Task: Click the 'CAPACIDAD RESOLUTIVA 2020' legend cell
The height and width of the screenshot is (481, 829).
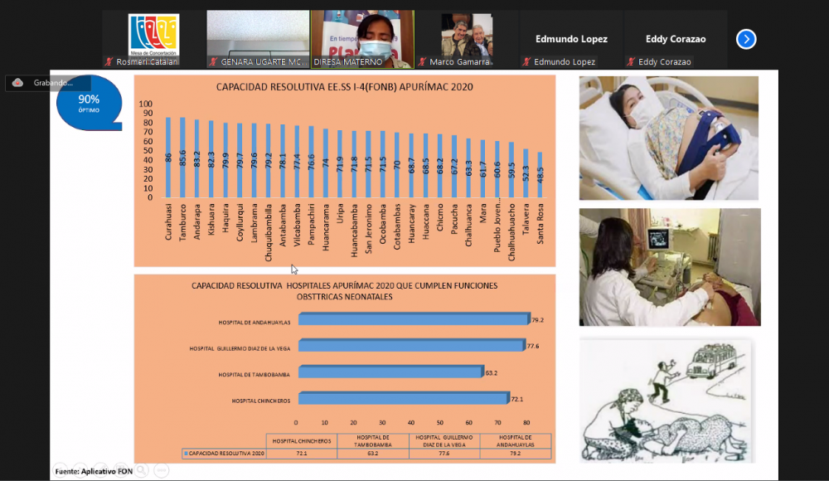Action: 225,454
